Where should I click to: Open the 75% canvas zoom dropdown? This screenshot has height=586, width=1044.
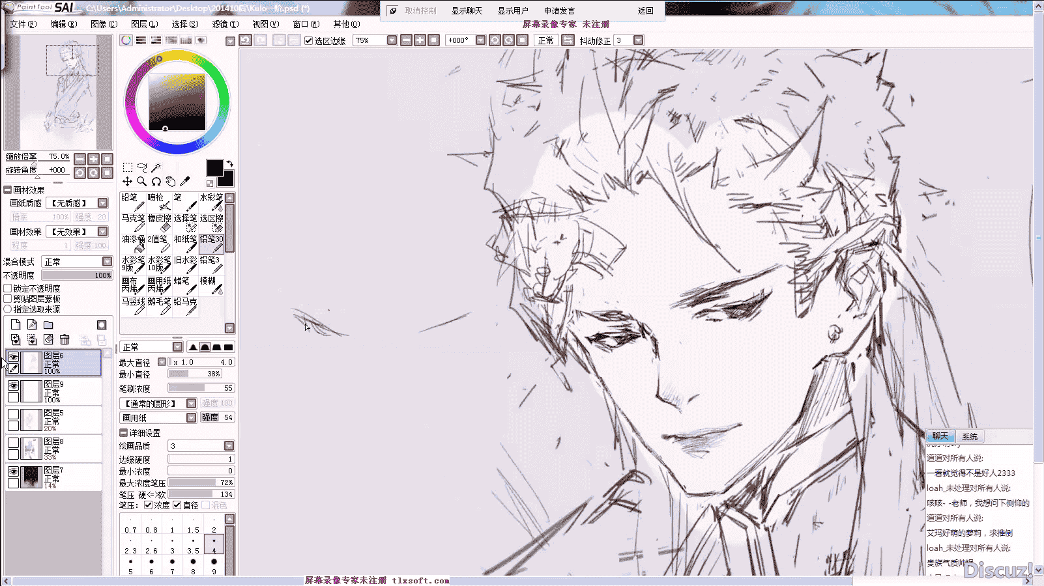pos(392,40)
